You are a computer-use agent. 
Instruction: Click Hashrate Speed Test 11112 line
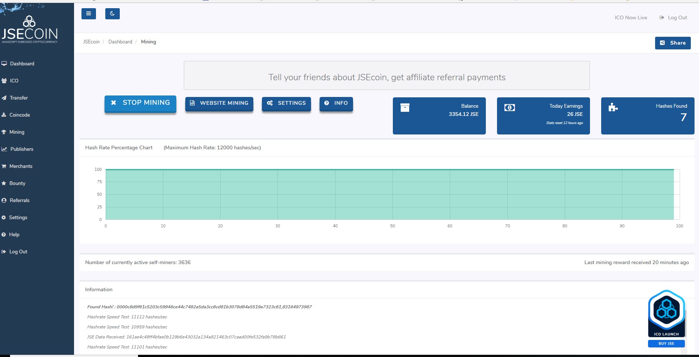coord(127,317)
